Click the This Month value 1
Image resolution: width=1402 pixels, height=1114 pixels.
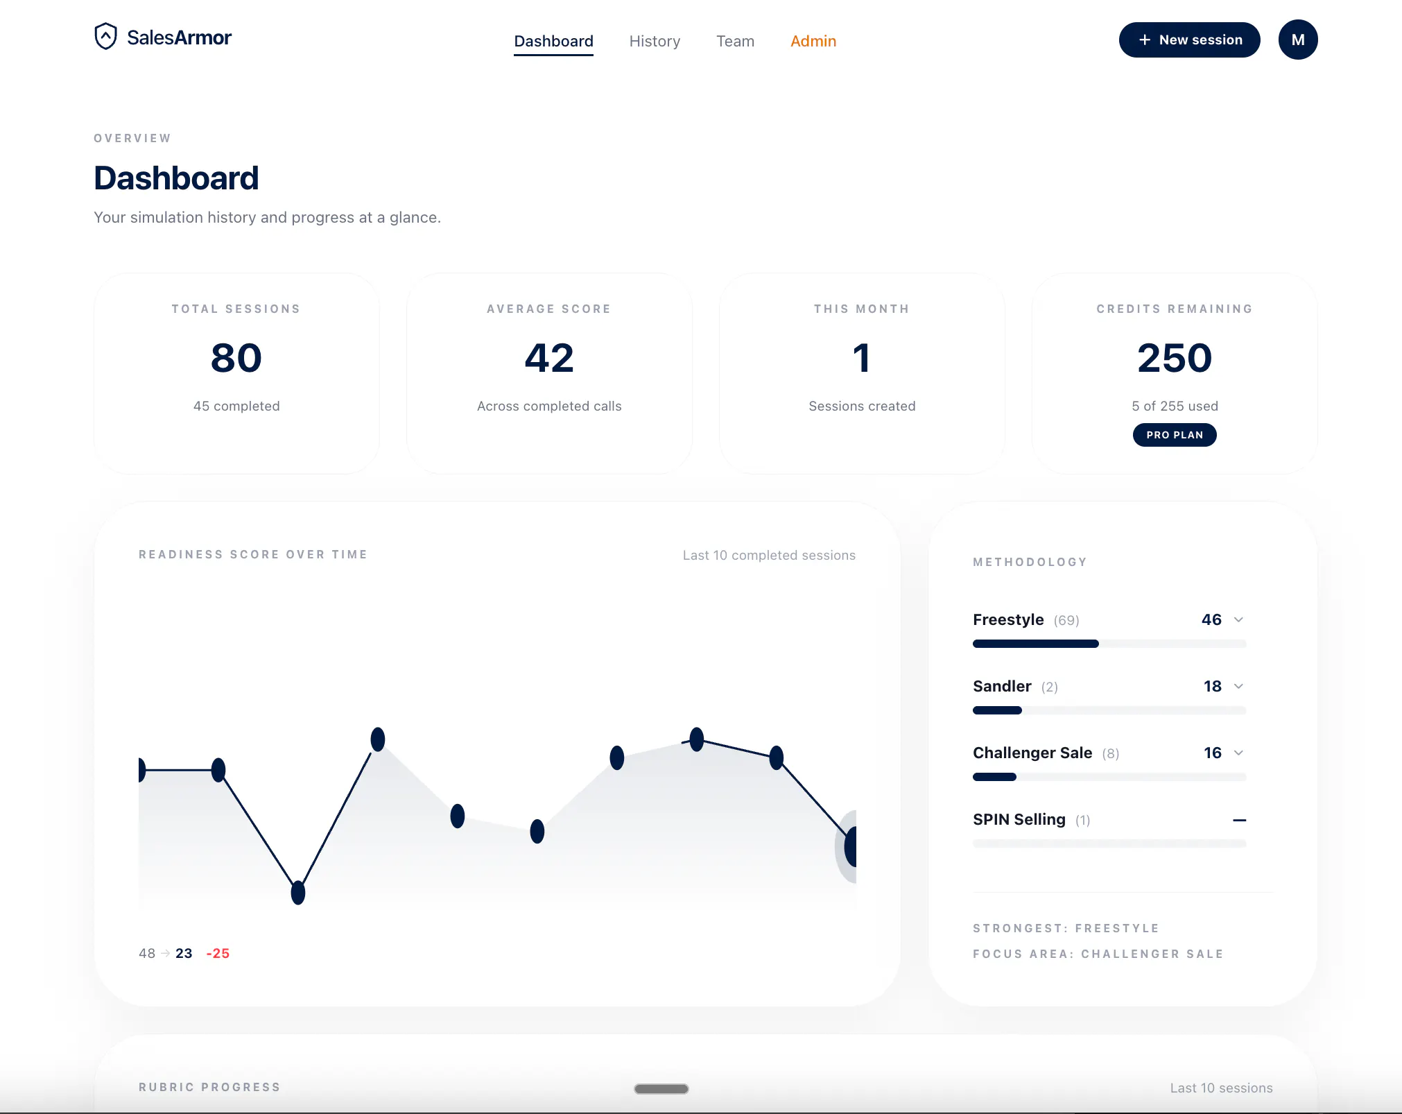862,358
